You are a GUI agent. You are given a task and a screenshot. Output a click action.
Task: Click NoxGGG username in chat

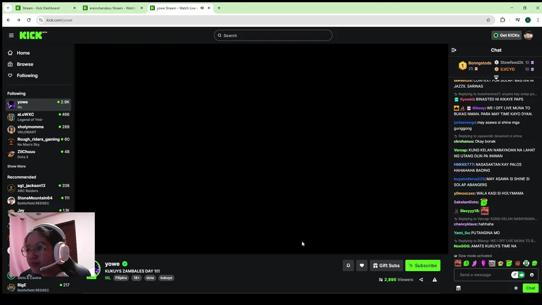(x=461, y=246)
